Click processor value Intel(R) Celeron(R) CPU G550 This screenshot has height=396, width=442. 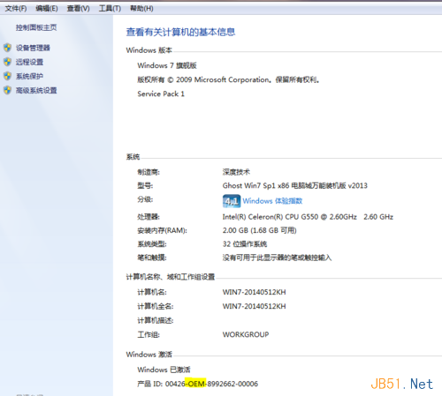(x=308, y=217)
